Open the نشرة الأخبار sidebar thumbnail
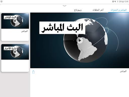129x97 pixels. (x=15, y=52)
